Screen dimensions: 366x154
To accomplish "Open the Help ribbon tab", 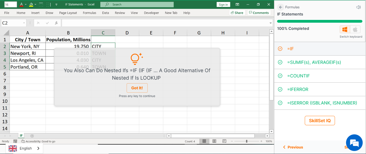I will tap(187, 13).
